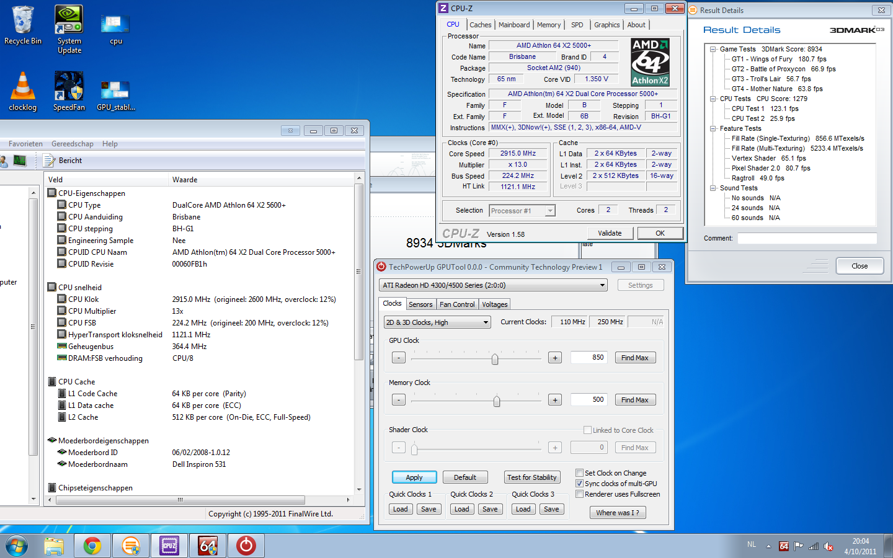The height and width of the screenshot is (558, 893).
Task: Click the vertical scrollbar down arrow in report
Action: pyautogui.click(x=358, y=490)
